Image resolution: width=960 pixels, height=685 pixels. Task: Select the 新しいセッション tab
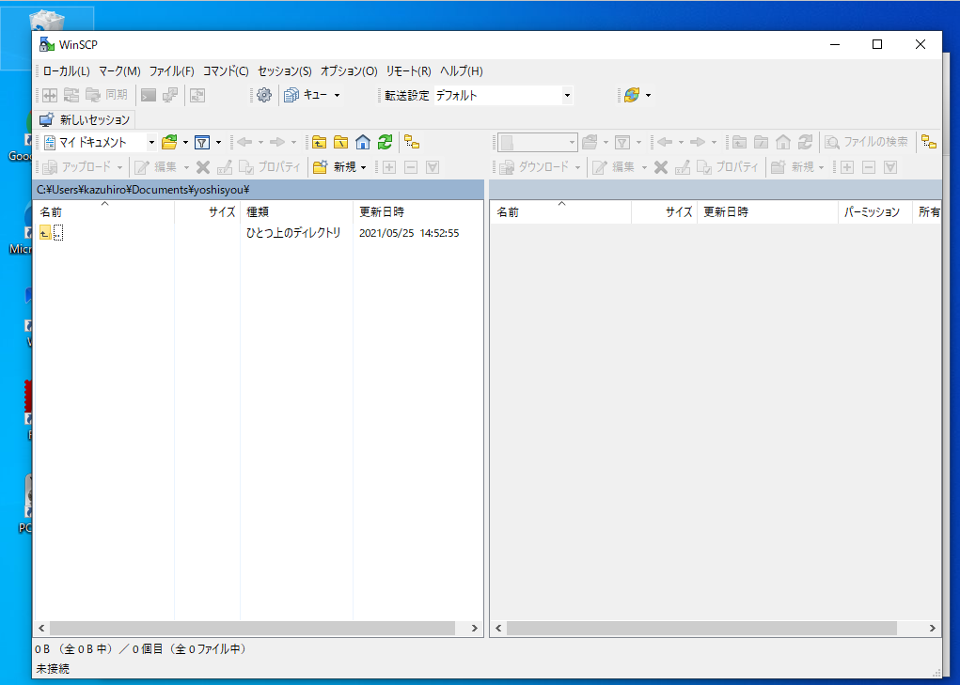click(86, 119)
